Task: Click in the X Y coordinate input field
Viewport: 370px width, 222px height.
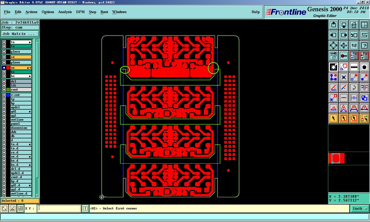Action: point(59,208)
